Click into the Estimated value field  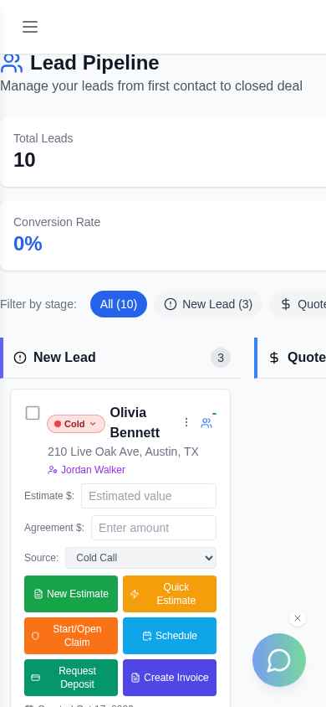pyautogui.click(x=149, y=496)
